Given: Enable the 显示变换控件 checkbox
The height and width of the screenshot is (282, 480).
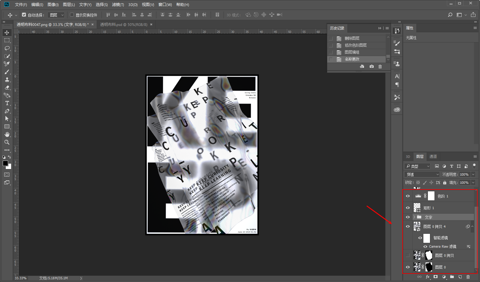Looking at the screenshot, I should click(72, 15).
